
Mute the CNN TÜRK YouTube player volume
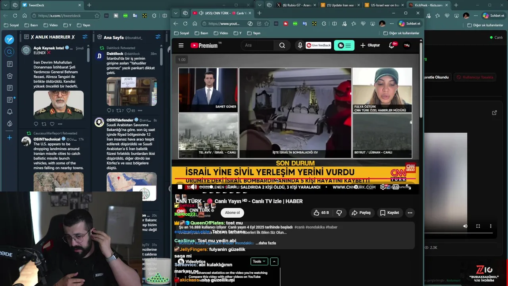pyautogui.click(x=194, y=187)
